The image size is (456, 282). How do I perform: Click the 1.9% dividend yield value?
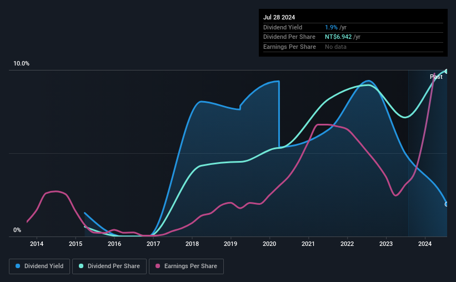[331, 27]
